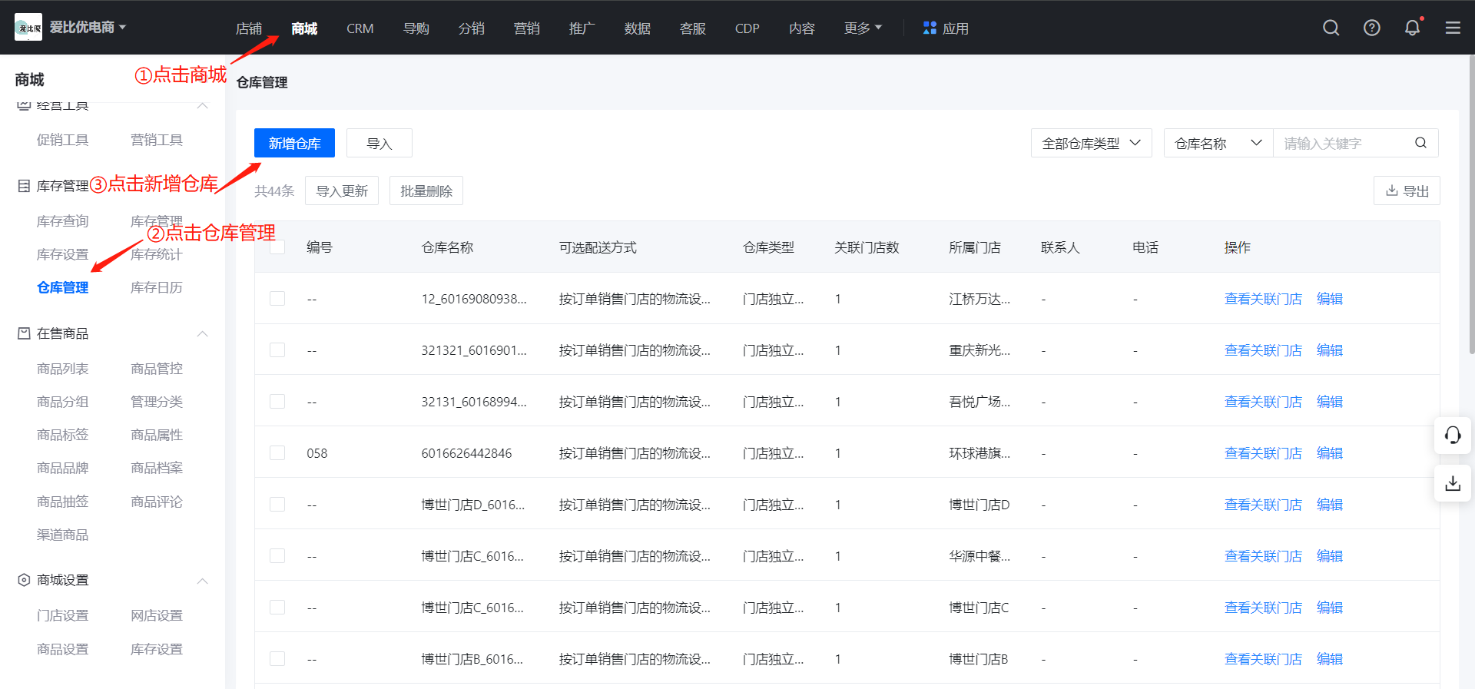The height and width of the screenshot is (689, 1475).
Task: Open the customer service headset floating icon
Action: coord(1453,436)
